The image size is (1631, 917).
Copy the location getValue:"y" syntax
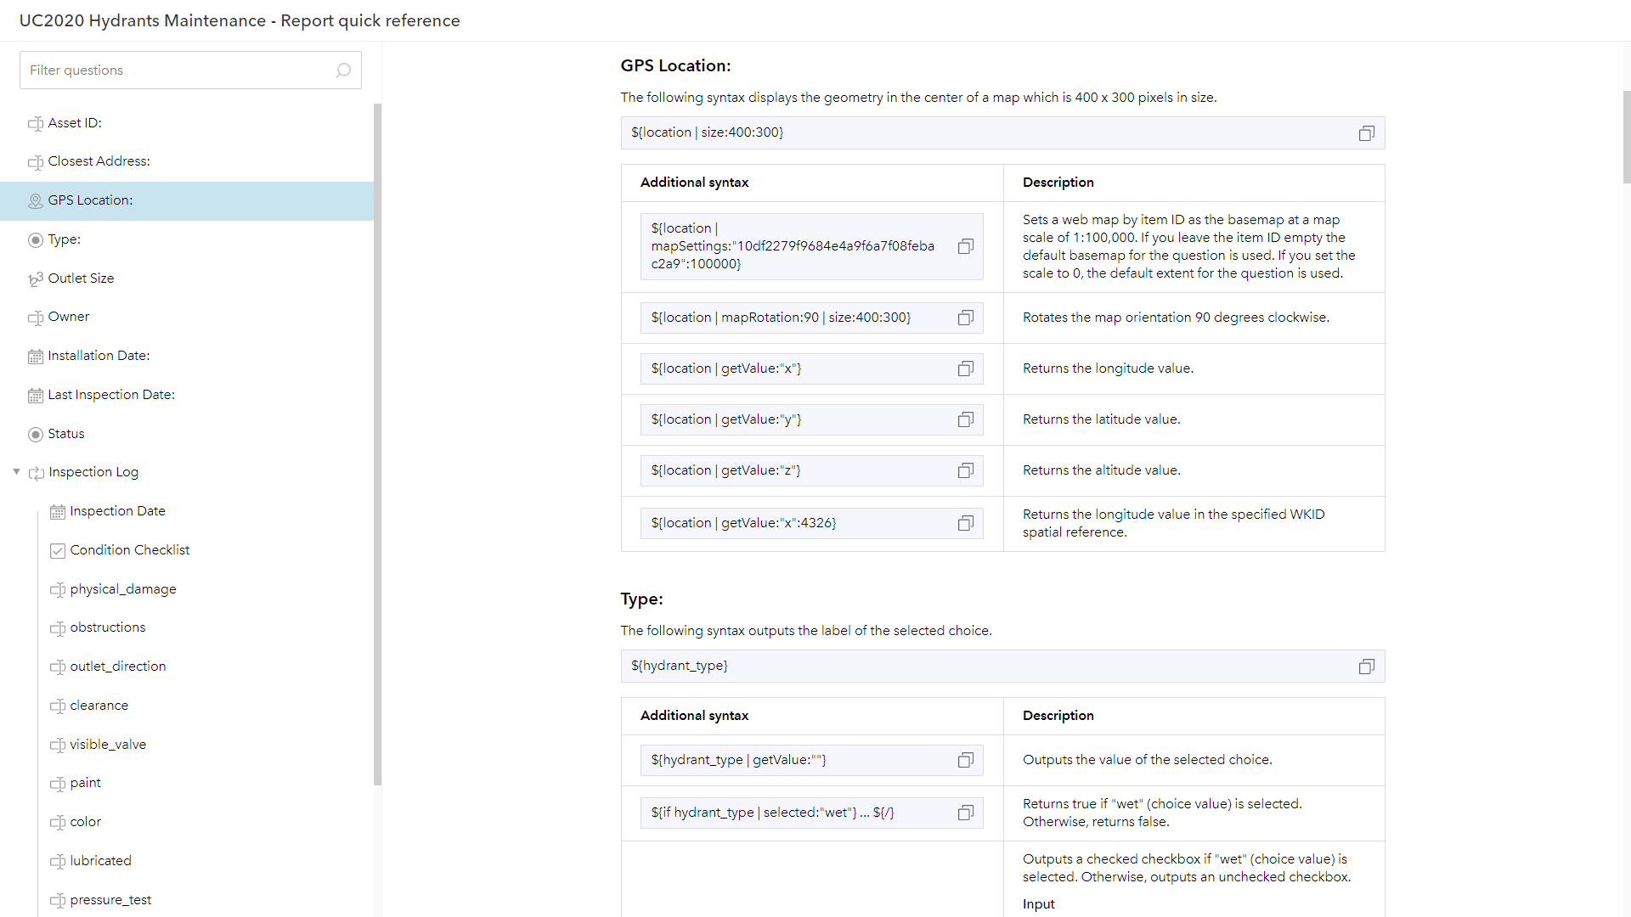tap(966, 419)
